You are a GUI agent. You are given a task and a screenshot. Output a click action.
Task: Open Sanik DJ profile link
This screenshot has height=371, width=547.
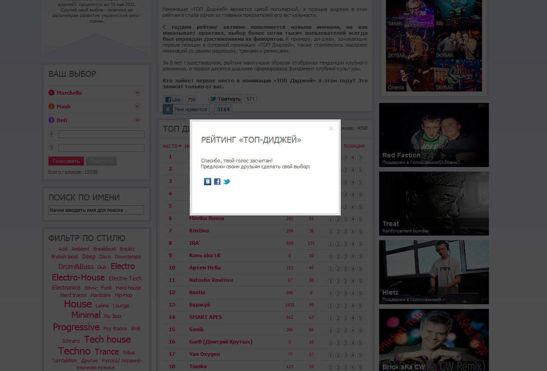[196, 329]
